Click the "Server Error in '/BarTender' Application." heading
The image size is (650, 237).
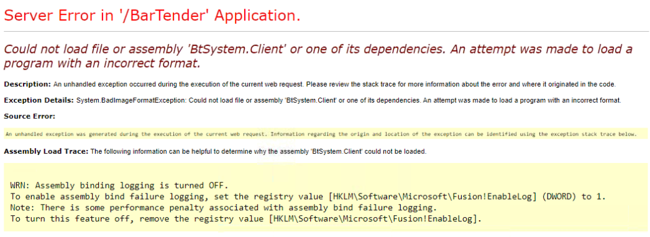(152, 16)
